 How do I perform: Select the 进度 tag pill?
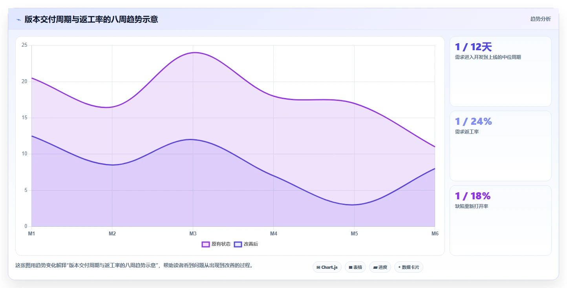380,267
